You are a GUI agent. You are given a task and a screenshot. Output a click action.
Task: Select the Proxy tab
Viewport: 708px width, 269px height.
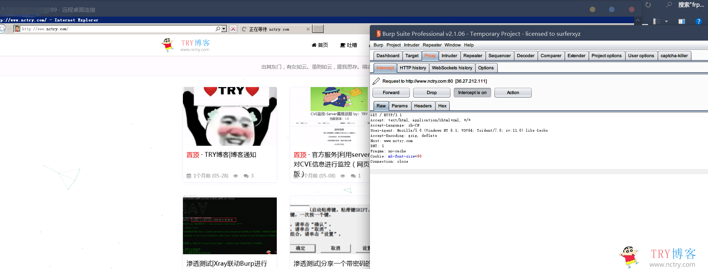point(430,56)
